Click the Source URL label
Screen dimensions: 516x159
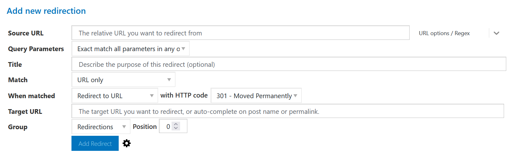click(26, 33)
